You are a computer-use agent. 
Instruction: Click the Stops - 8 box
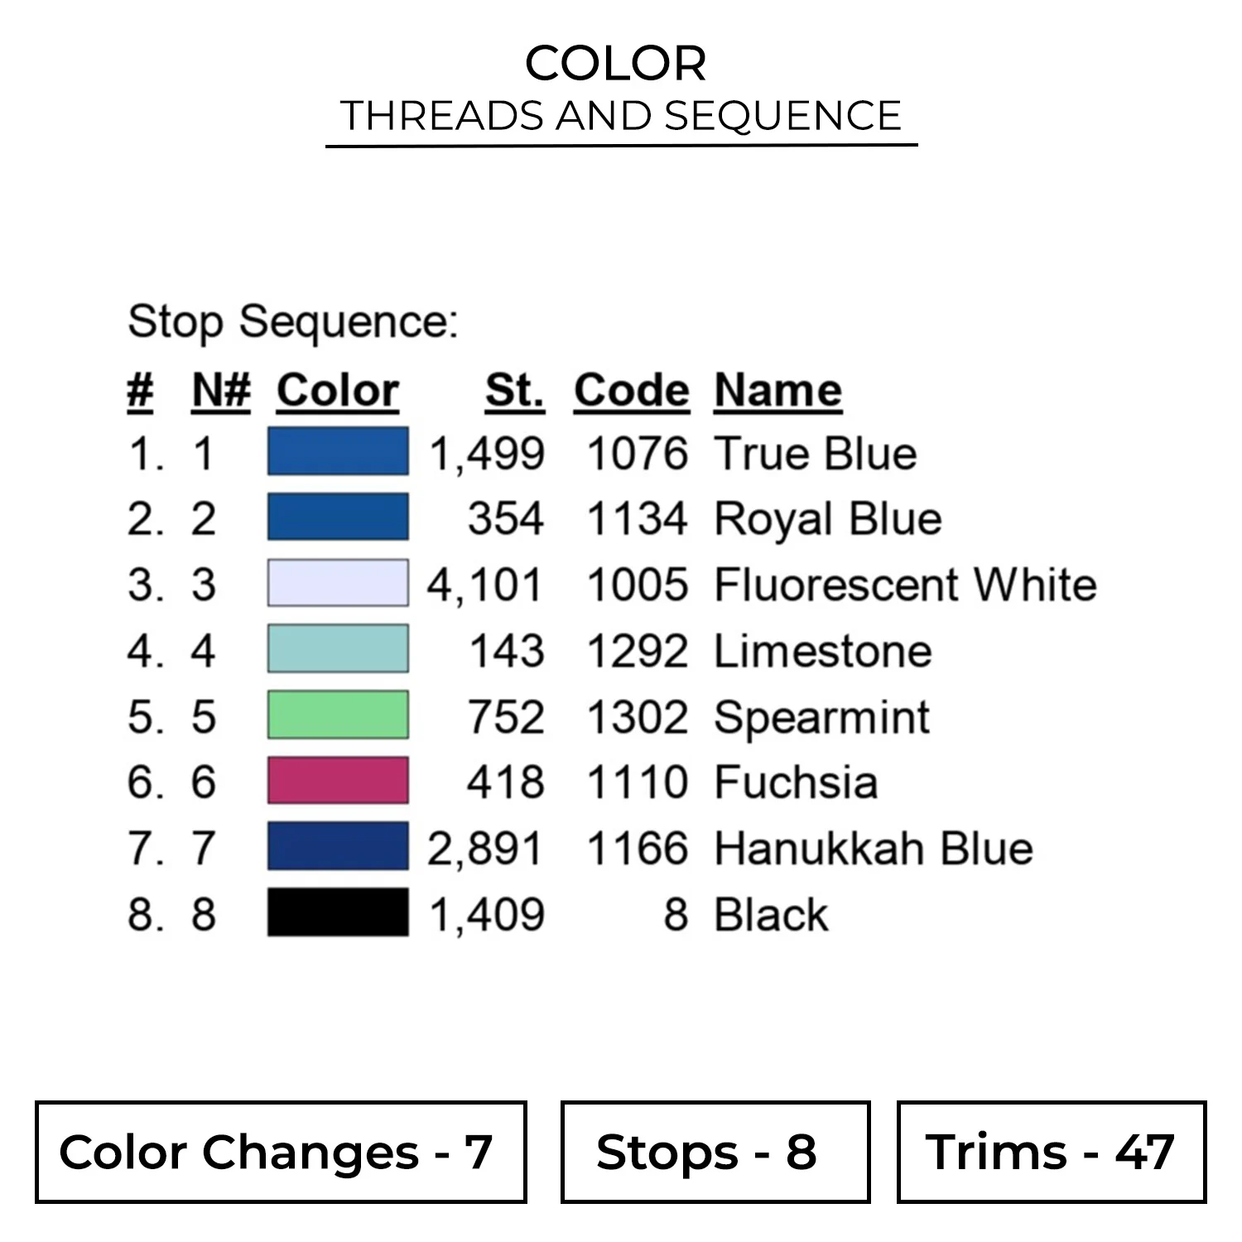pos(715,1152)
